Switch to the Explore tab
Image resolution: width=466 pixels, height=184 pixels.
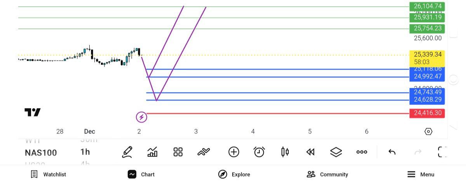[x=234, y=174]
